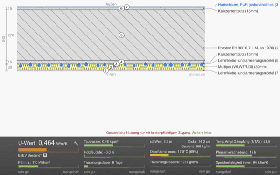Click the Oberfläche innen: 17,8°C text
Viewport: 280px width, 175px height.
point(174,152)
